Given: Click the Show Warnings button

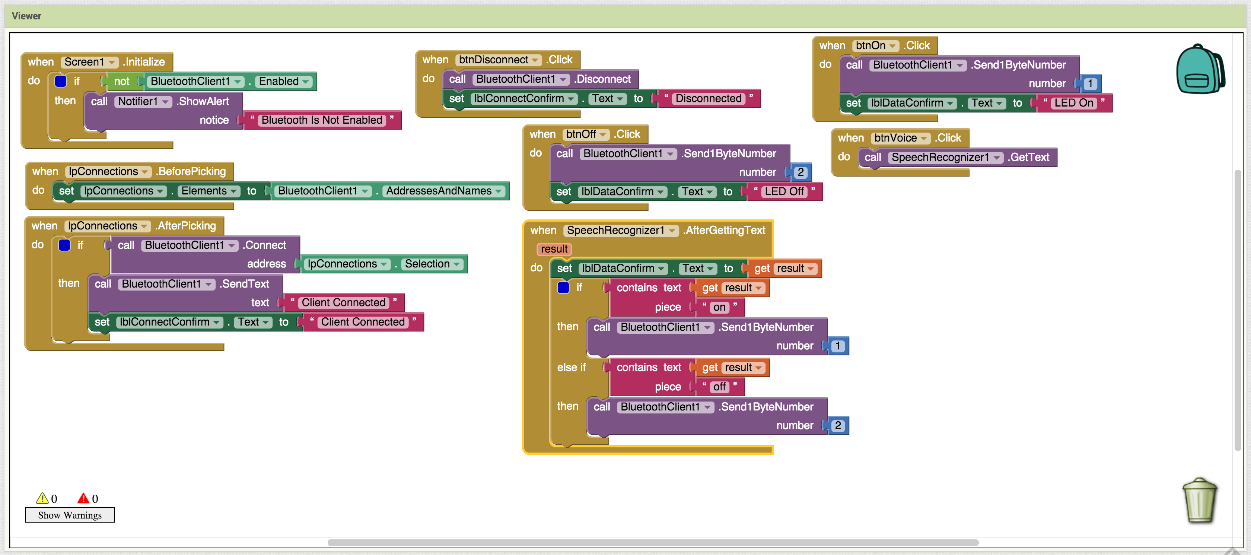Looking at the screenshot, I should click(x=70, y=515).
